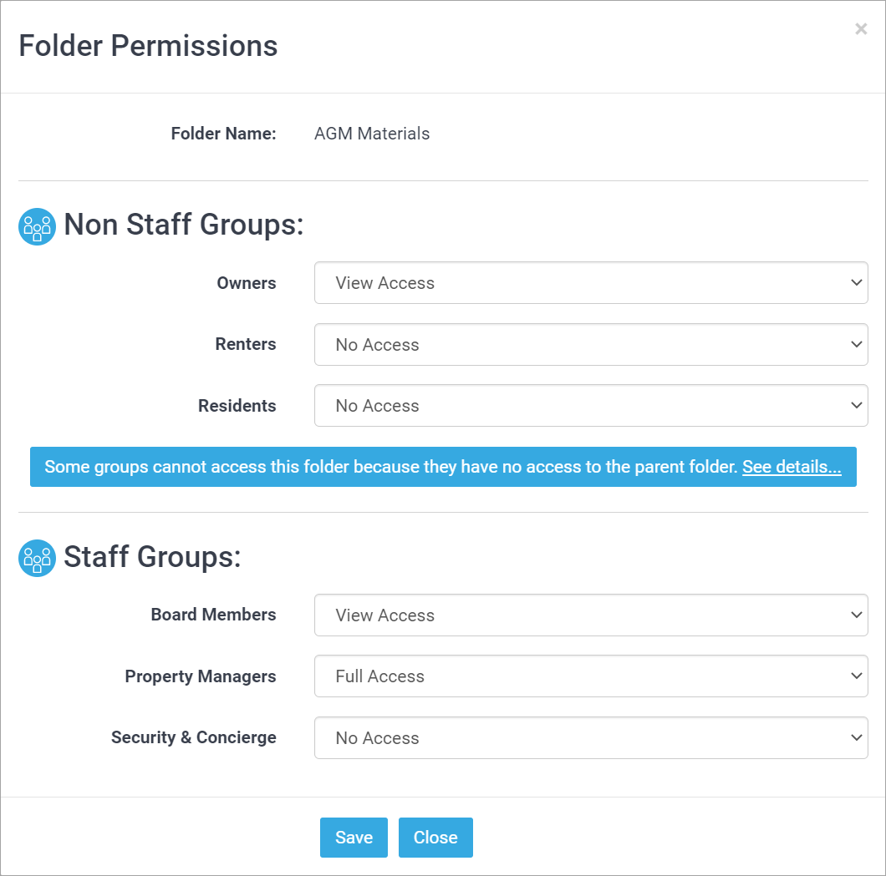Follow the 'See details...' link
The height and width of the screenshot is (876, 886).
[792, 467]
